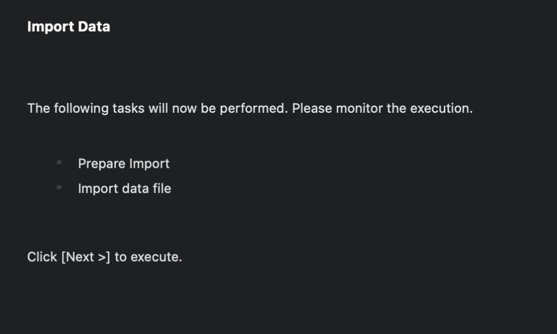Click the words "to execute." at the bottom
557x334 pixels.
coord(148,257)
